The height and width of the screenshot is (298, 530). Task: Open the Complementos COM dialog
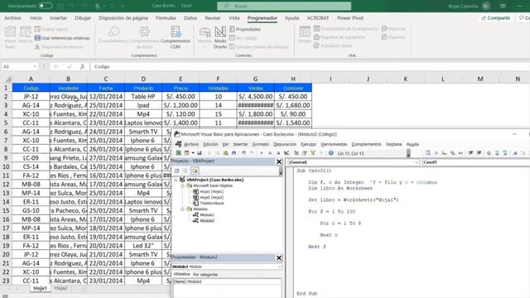[176, 37]
